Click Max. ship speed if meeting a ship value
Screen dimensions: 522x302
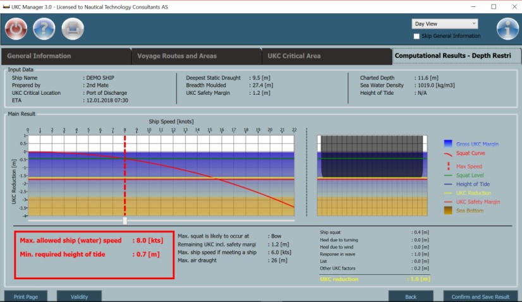[x=281, y=252]
